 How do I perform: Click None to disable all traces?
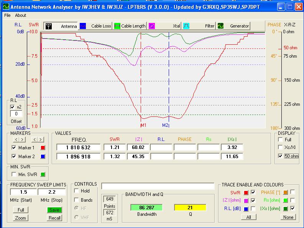tap(288, 217)
